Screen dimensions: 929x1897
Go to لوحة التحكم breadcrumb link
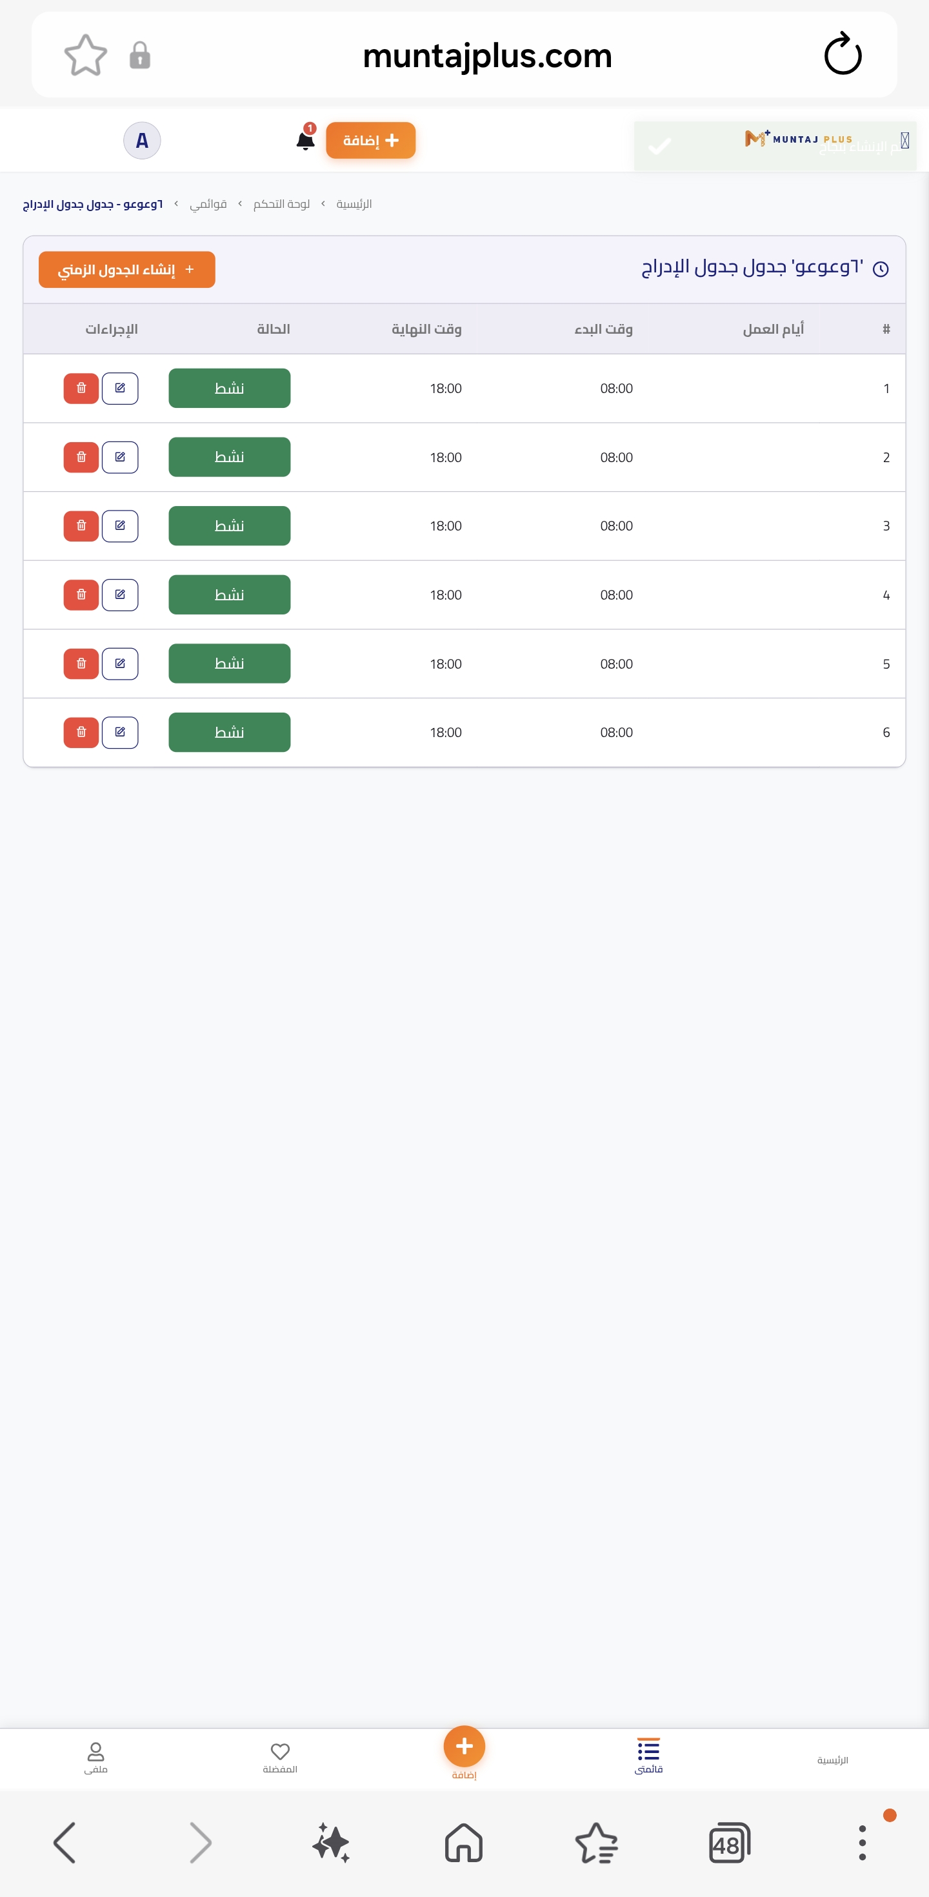pyautogui.click(x=281, y=204)
